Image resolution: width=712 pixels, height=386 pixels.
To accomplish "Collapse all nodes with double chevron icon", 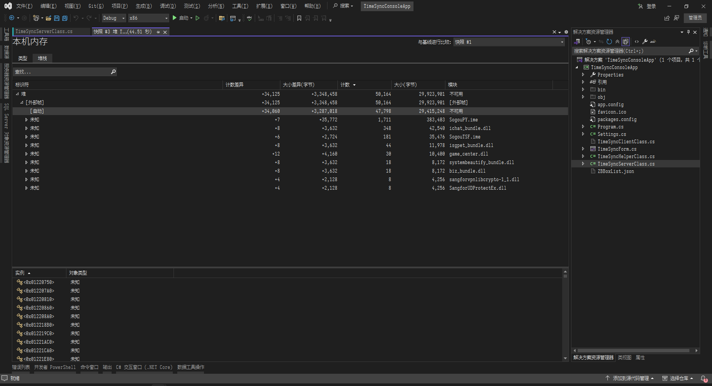I will [x=617, y=42].
